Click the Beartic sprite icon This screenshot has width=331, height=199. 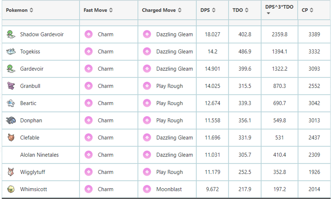click(11, 103)
